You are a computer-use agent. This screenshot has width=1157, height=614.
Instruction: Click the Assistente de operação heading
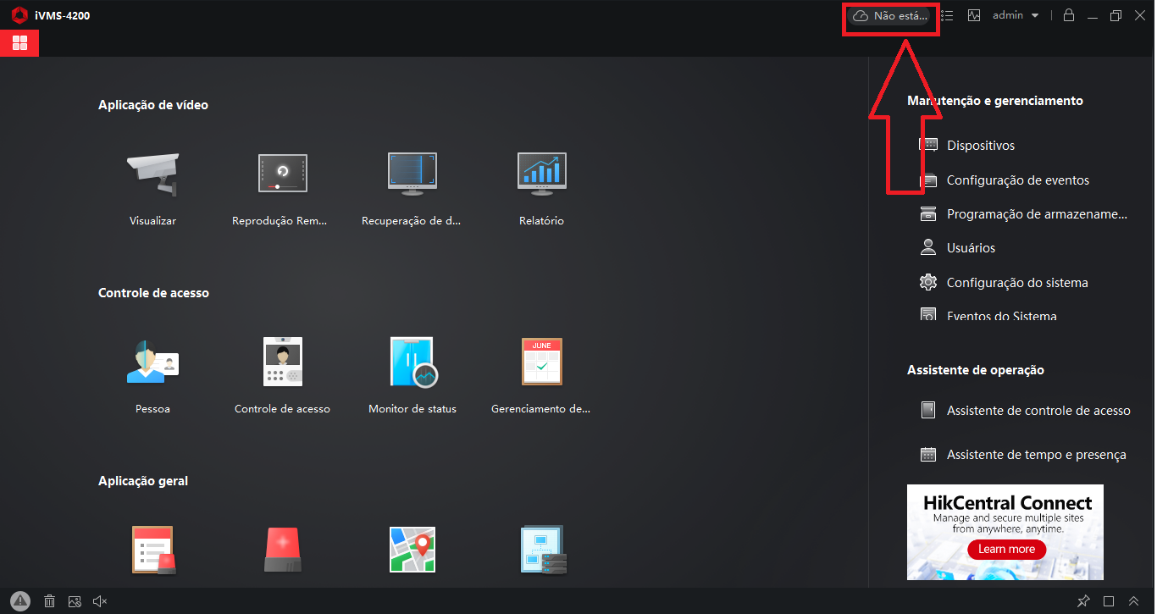coord(976,370)
